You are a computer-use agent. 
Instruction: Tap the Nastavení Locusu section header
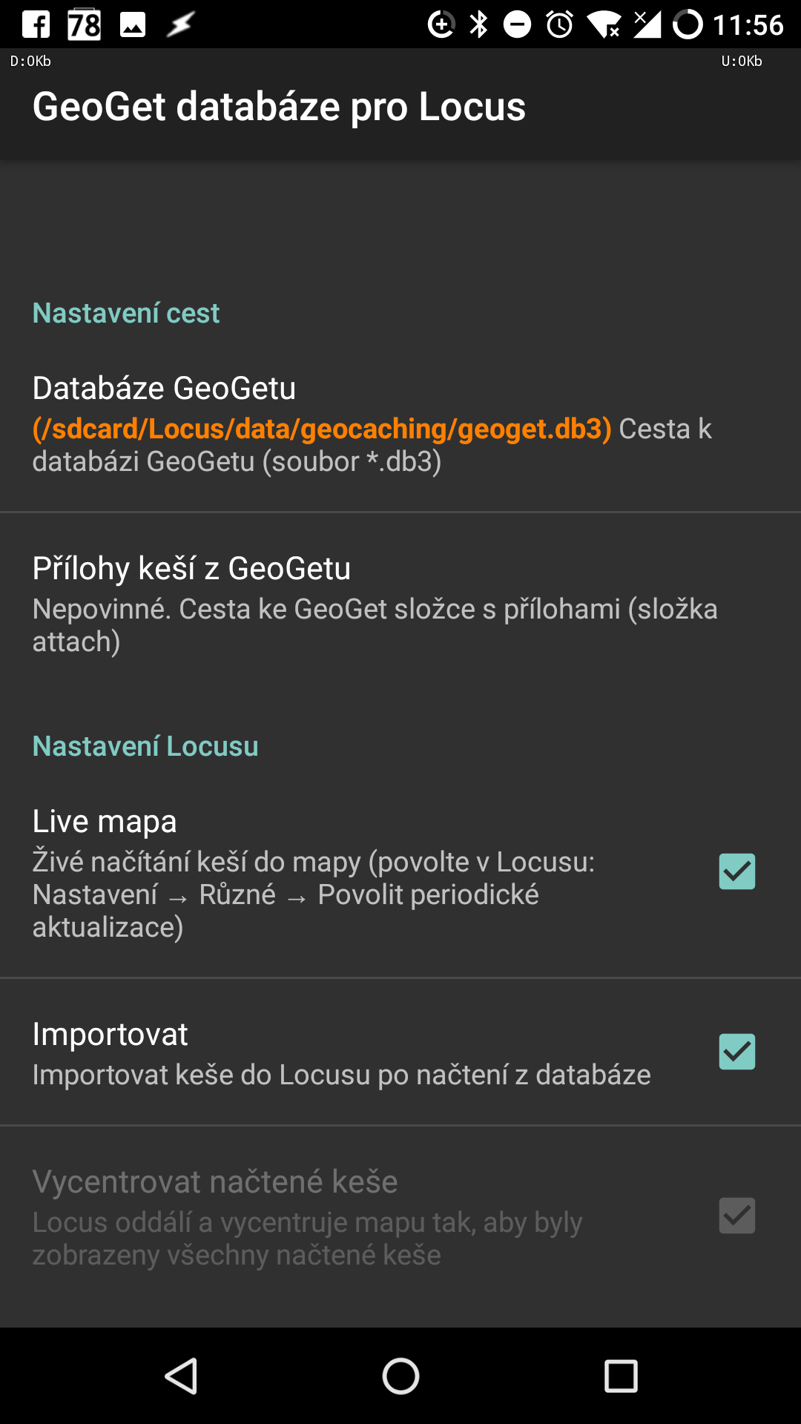coord(145,746)
